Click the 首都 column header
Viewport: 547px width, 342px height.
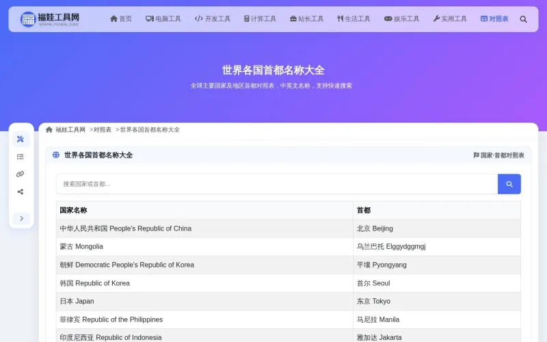tap(437, 210)
